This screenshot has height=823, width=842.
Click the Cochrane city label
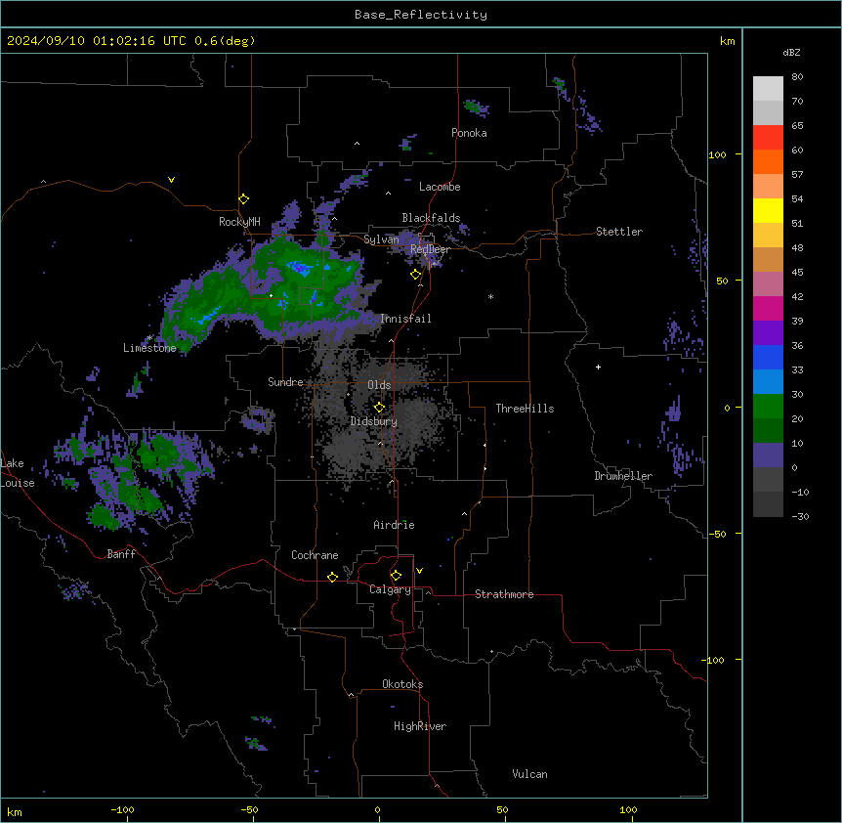tap(315, 555)
